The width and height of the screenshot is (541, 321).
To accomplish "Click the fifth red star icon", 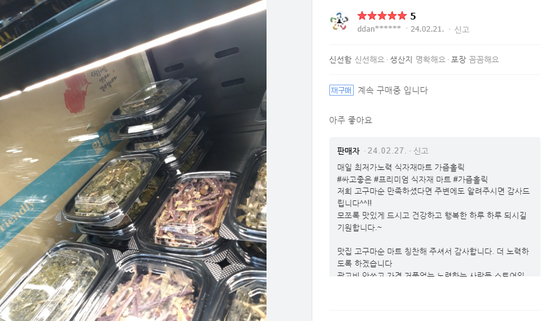I will [x=403, y=16].
